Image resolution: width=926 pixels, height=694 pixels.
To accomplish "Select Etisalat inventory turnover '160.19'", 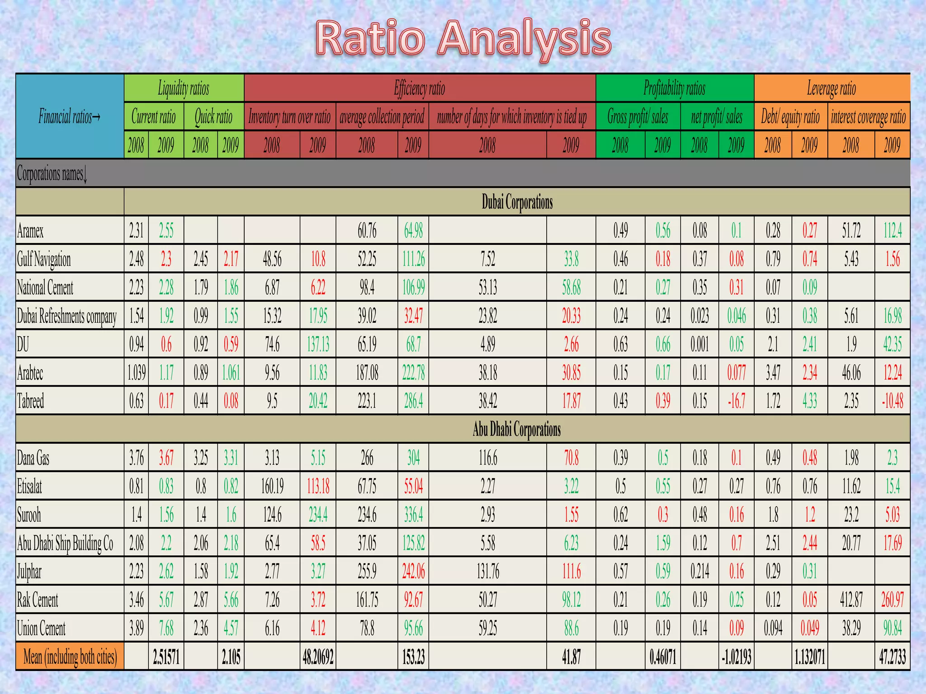I will pyautogui.click(x=272, y=486).
